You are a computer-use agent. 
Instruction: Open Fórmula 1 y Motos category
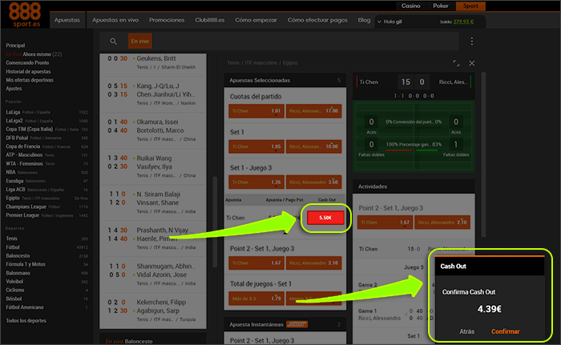click(46, 264)
